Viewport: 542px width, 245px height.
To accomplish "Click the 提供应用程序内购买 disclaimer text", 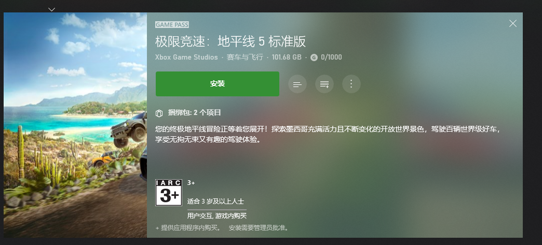I will (x=188, y=228).
